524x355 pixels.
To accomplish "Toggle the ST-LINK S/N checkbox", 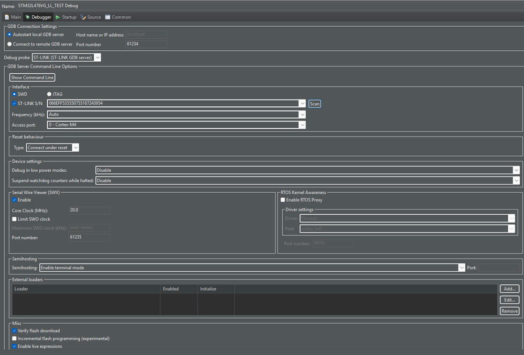I will point(14,104).
